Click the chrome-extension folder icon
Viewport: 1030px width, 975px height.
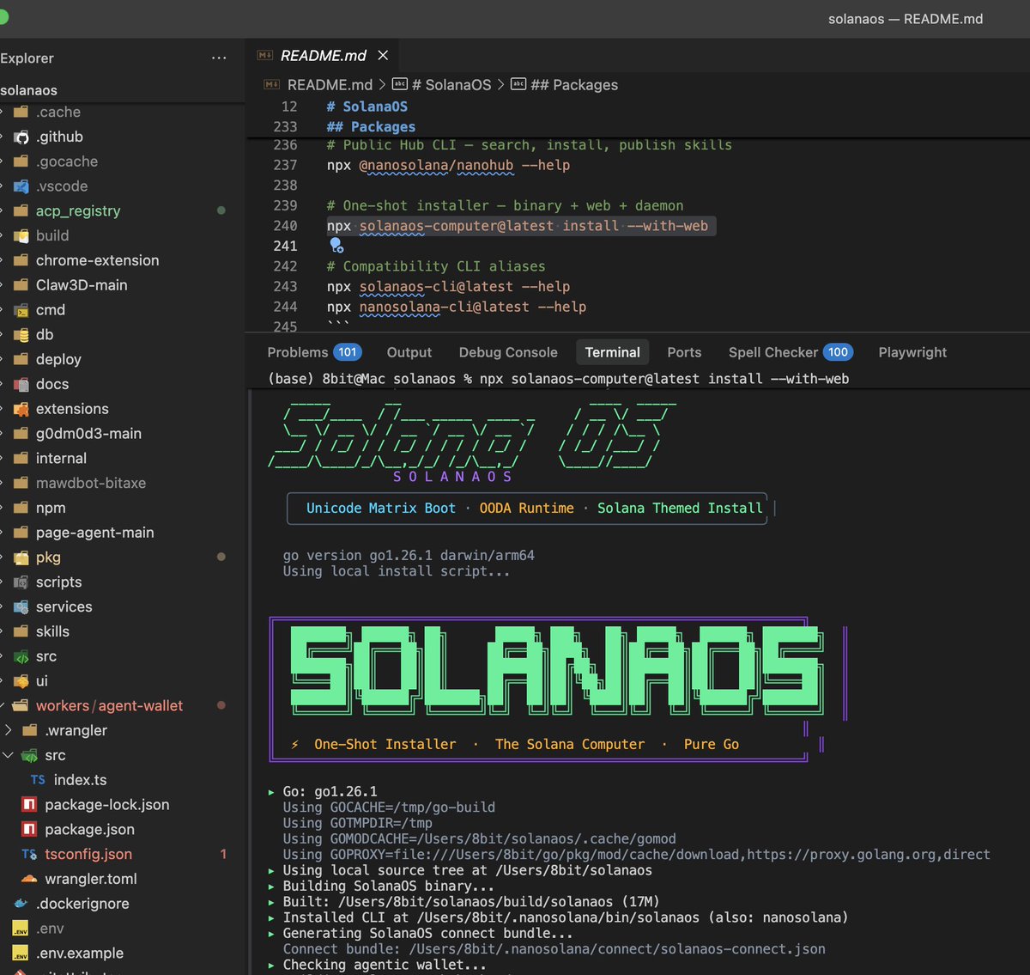pyautogui.click(x=21, y=260)
